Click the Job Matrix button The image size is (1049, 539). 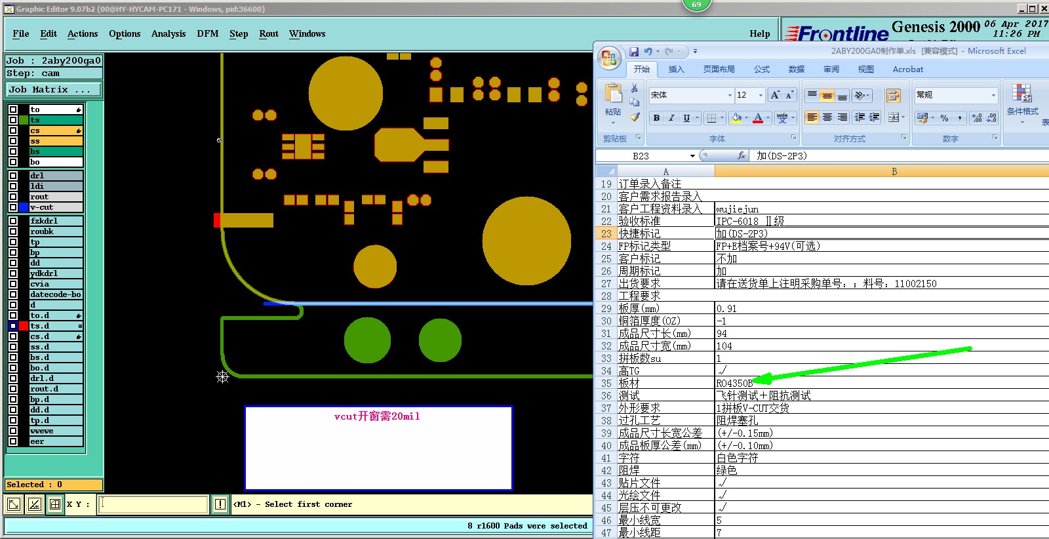click(x=54, y=89)
